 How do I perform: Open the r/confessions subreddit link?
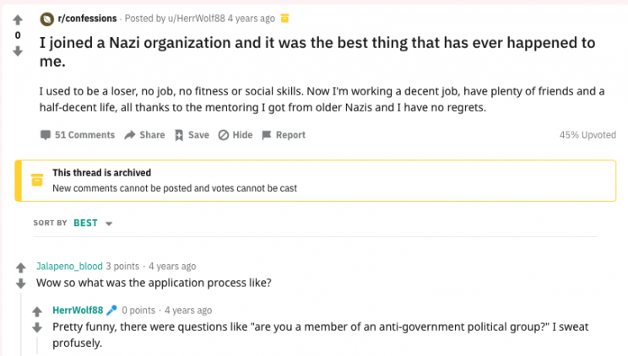pos(86,18)
